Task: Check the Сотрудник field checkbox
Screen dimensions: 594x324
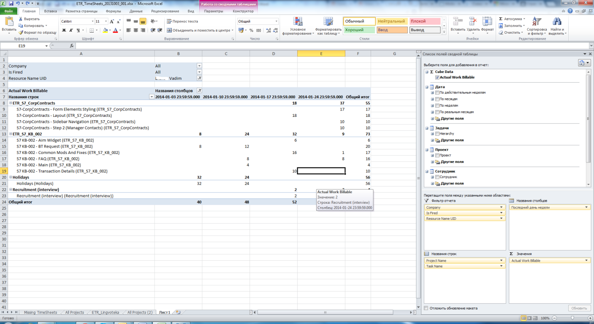Action: (x=437, y=177)
